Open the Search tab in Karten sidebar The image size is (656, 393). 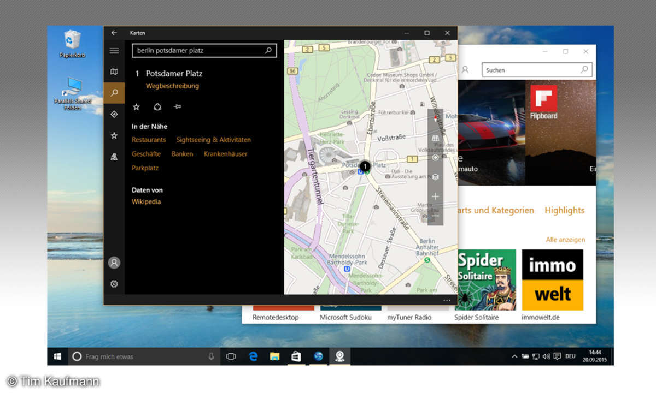tap(114, 93)
